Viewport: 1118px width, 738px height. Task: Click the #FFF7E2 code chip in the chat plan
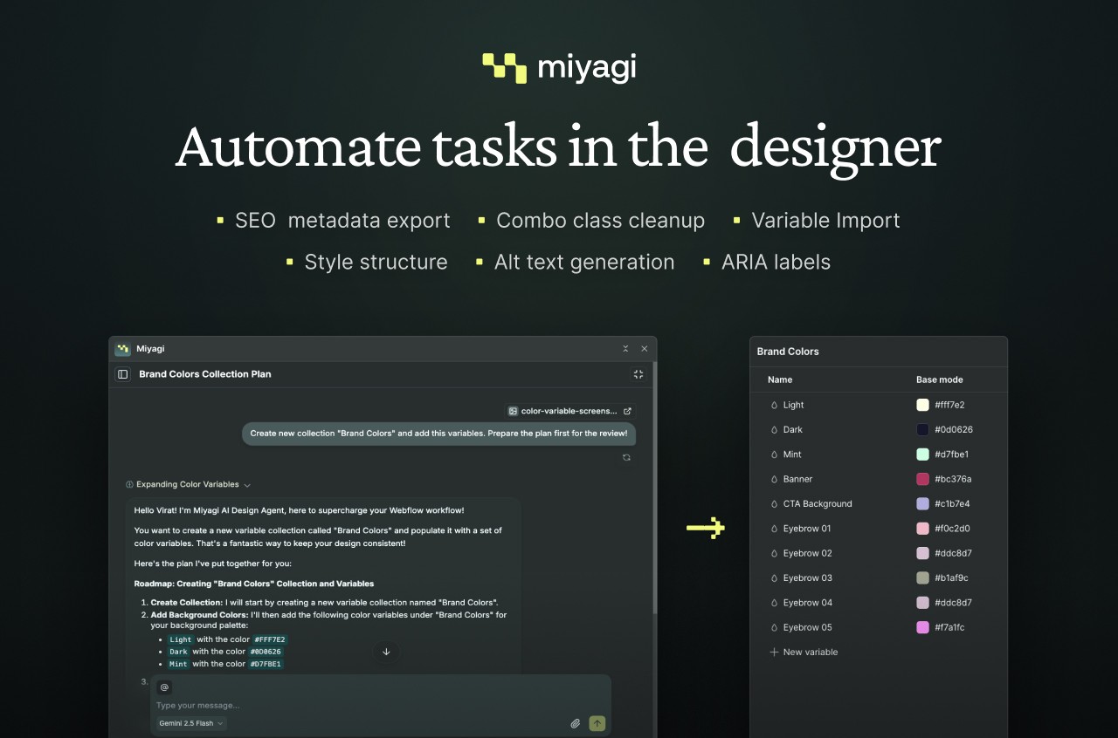pyautogui.click(x=270, y=639)
